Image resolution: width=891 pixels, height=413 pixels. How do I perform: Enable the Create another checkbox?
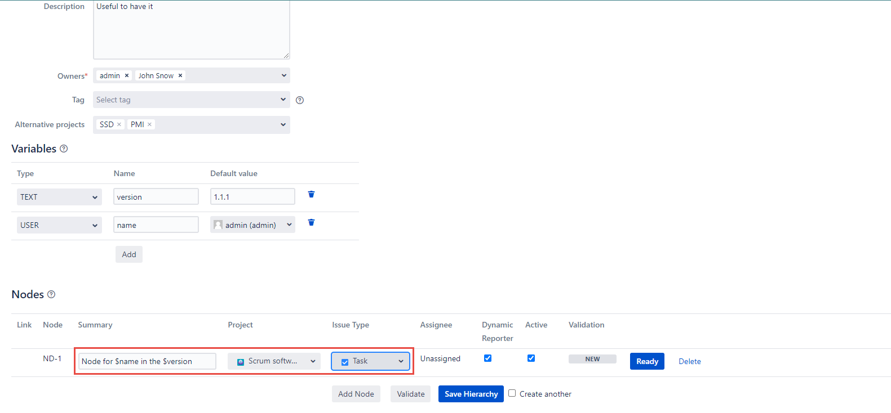click(x=512, y=393)
